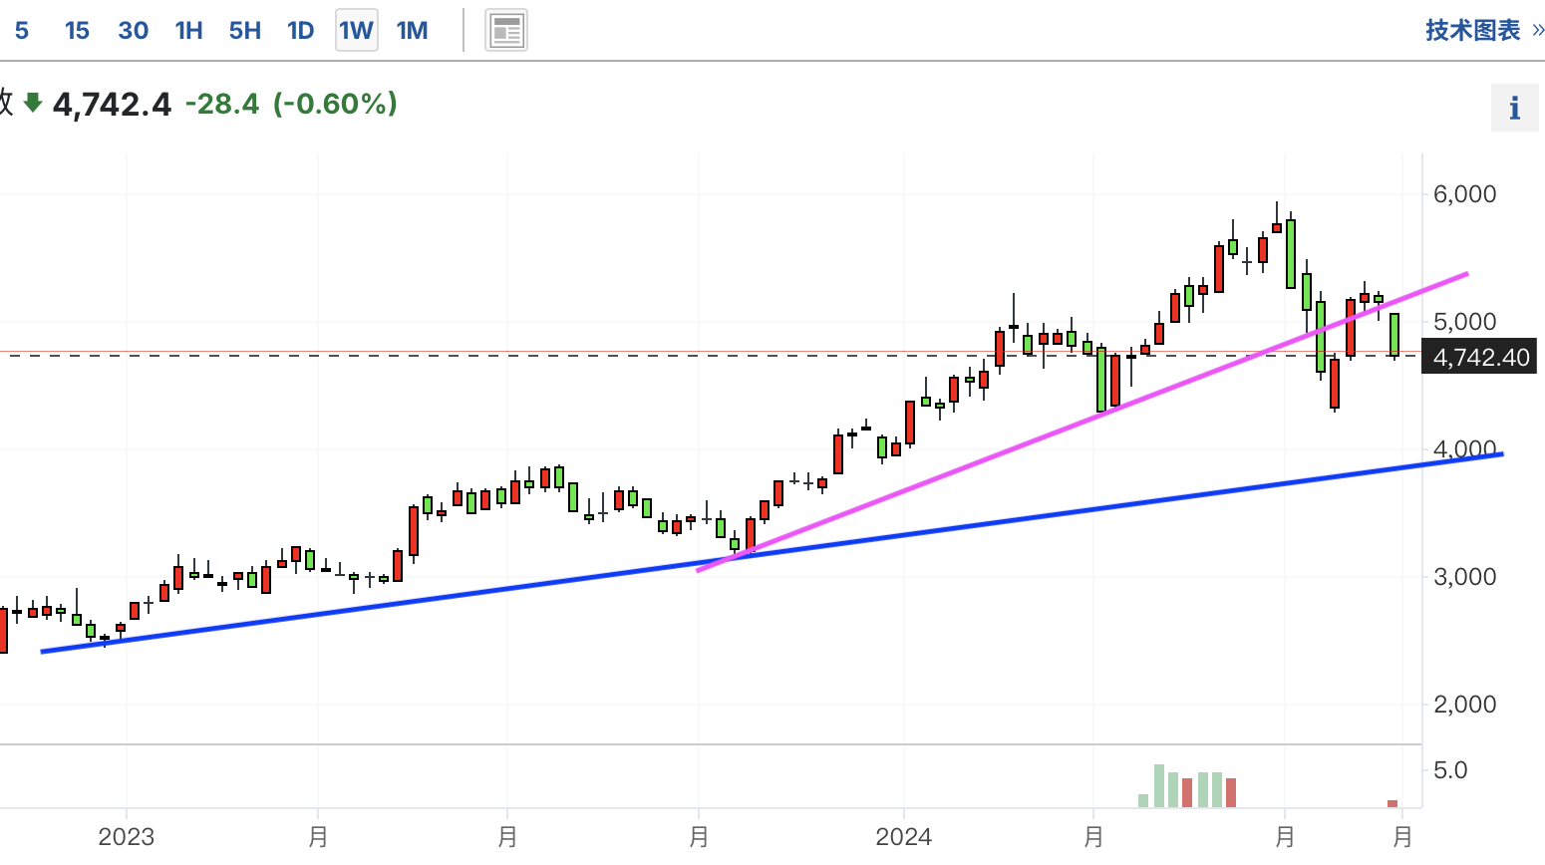Switch to the 1D daily timeframe
1545x865 pixels.
[x=300, y=31]
